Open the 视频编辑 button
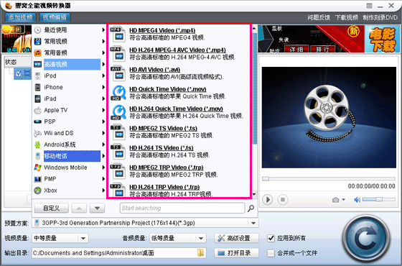 click(x=55, y=17)
